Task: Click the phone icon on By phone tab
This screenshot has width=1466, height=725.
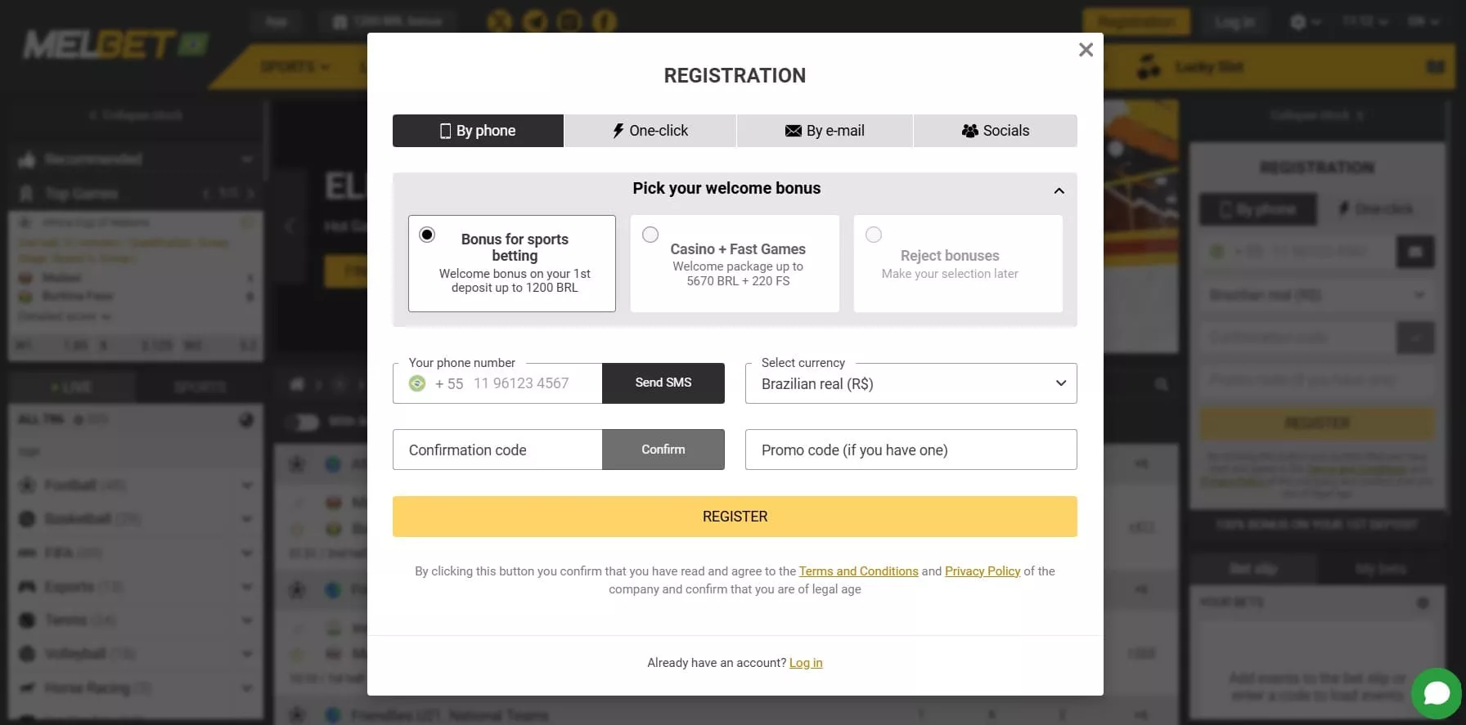Action: [446, 131]
